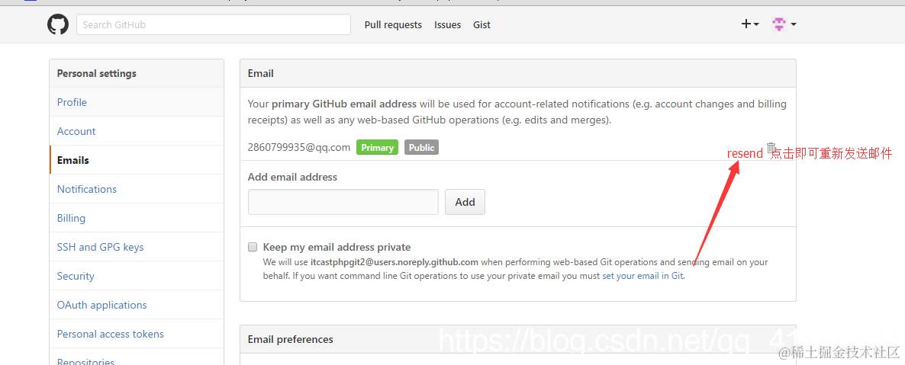Screen dimensions: 905x365
Task: Open Personal access tokens page
Action: click(x=110, y=334)
